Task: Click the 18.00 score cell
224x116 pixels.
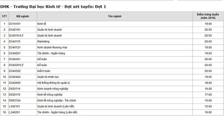Action: pos(208,83)
